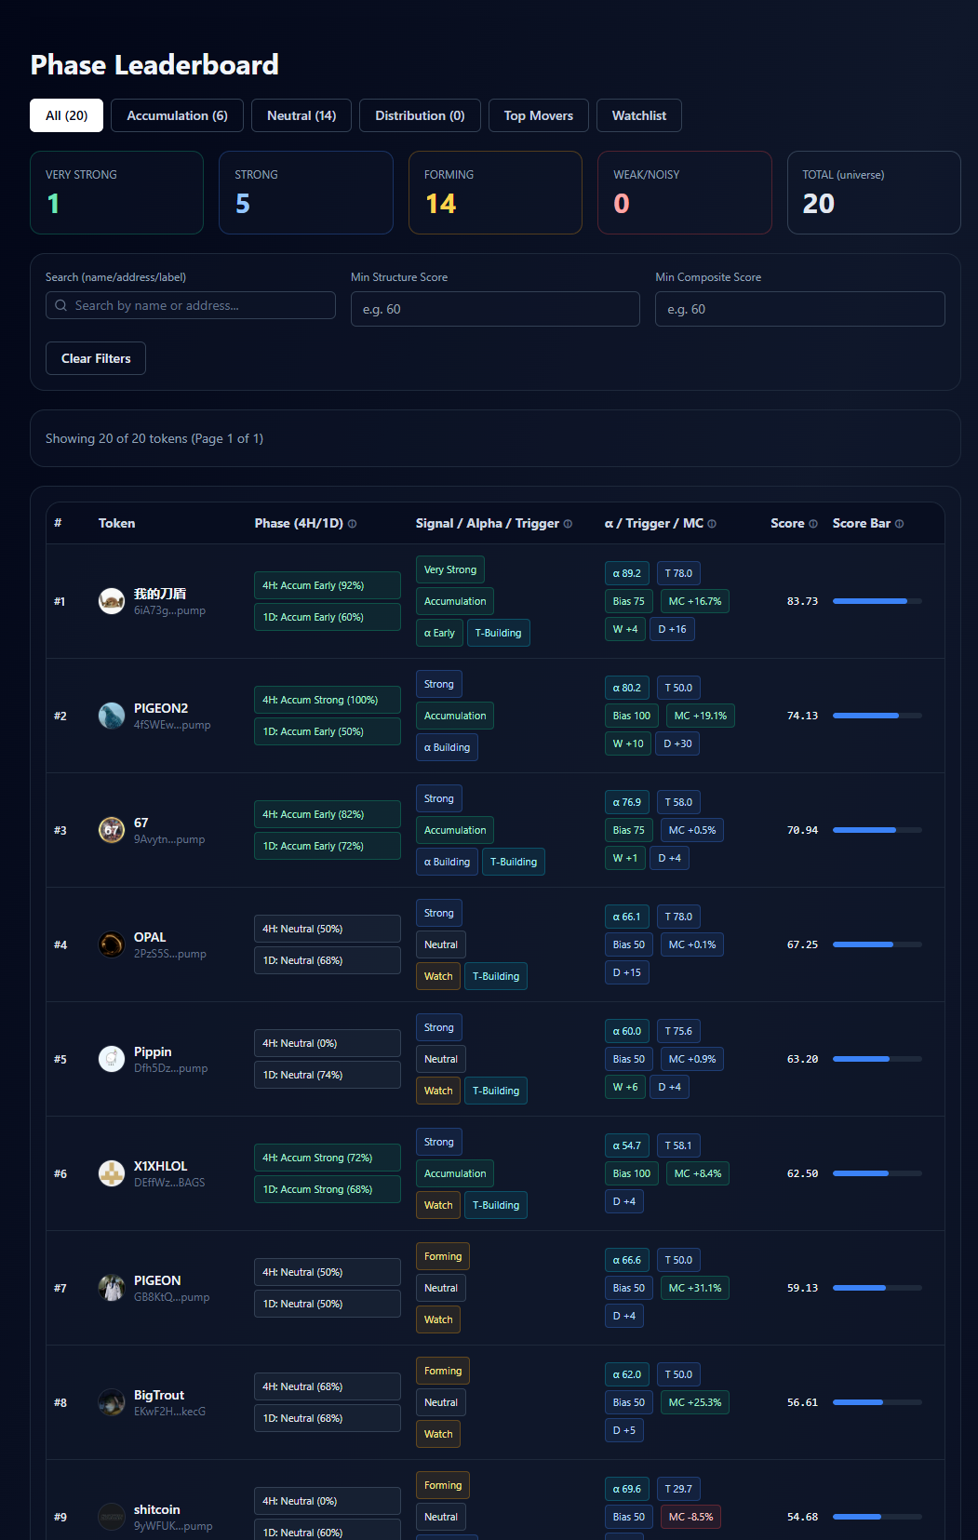Click the Weak/Noisy stat card
Viewport: 978px width, 1540px height.
point(685,193)
